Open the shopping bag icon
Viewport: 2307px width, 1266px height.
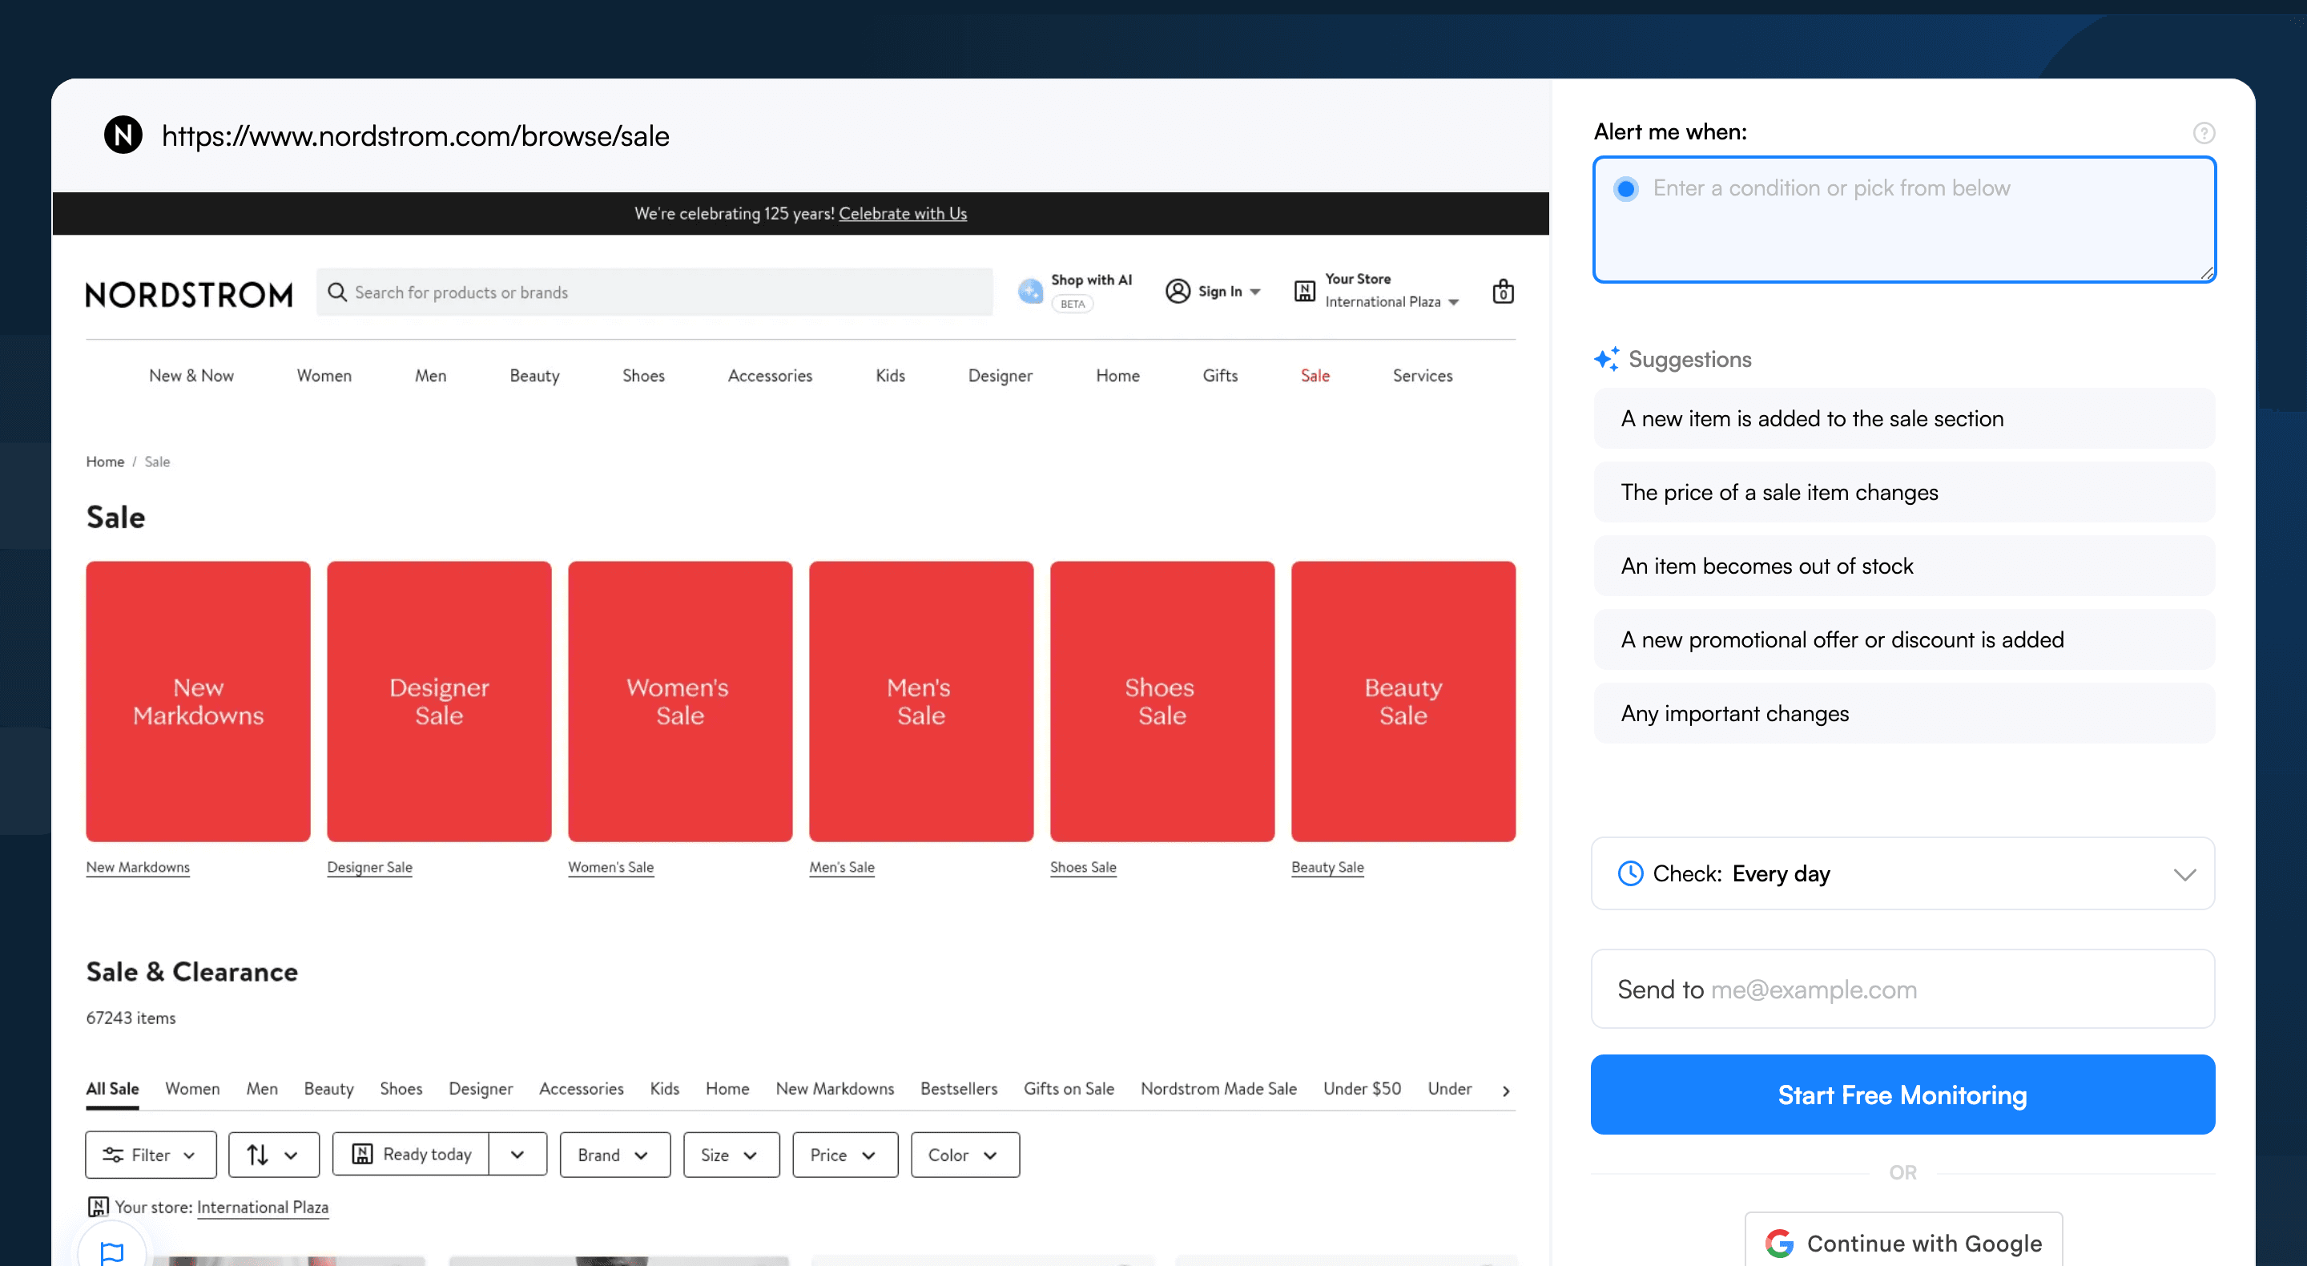pos(1503,291)
